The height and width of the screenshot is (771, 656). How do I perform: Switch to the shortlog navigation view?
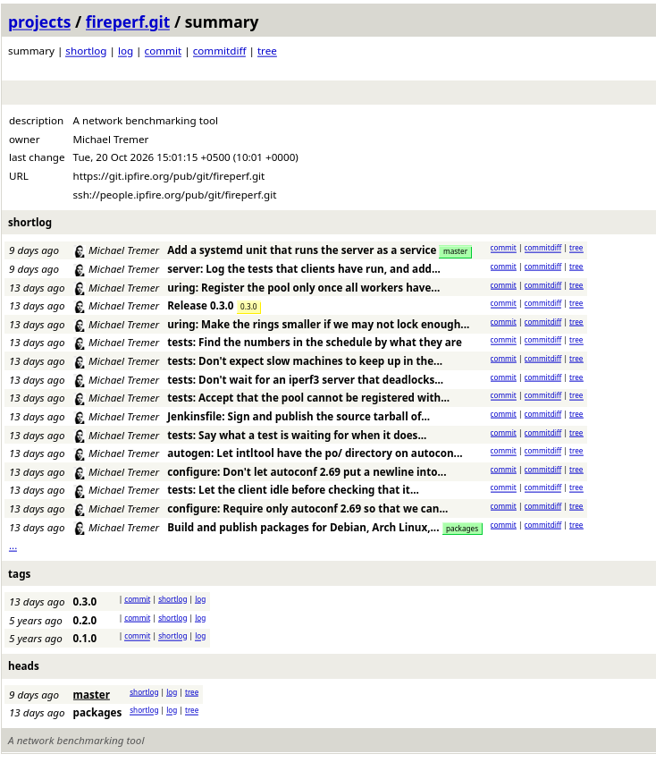point(86,51)
